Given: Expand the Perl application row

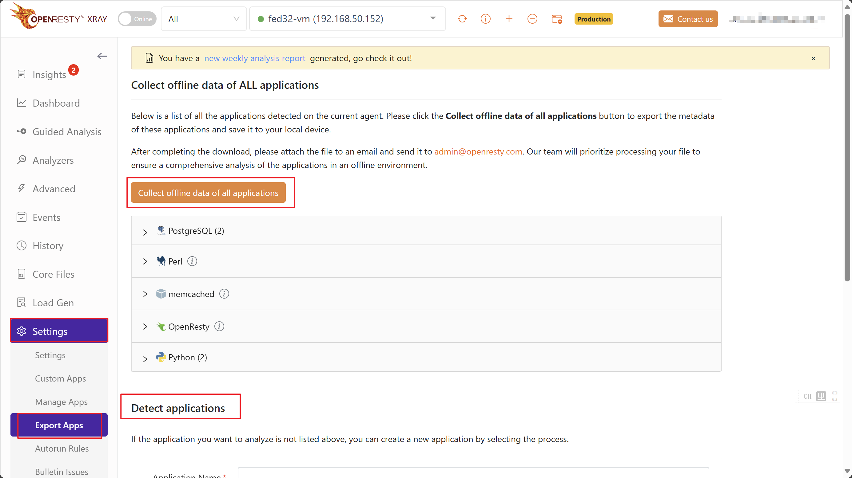Looking at the screenshot, I should (x=426, y=261).
